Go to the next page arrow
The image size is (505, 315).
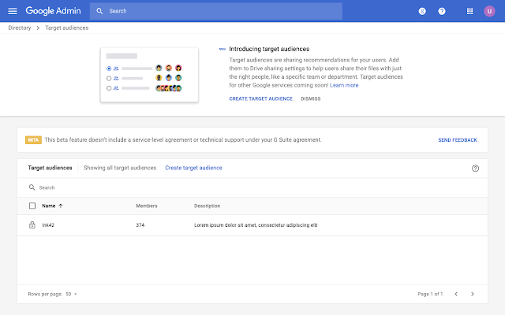point(473,294)
